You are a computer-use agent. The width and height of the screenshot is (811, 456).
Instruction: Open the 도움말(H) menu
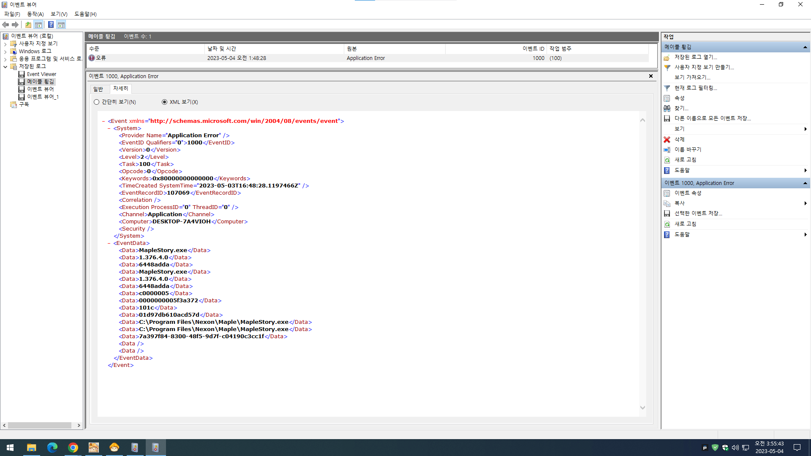(86, 14)
